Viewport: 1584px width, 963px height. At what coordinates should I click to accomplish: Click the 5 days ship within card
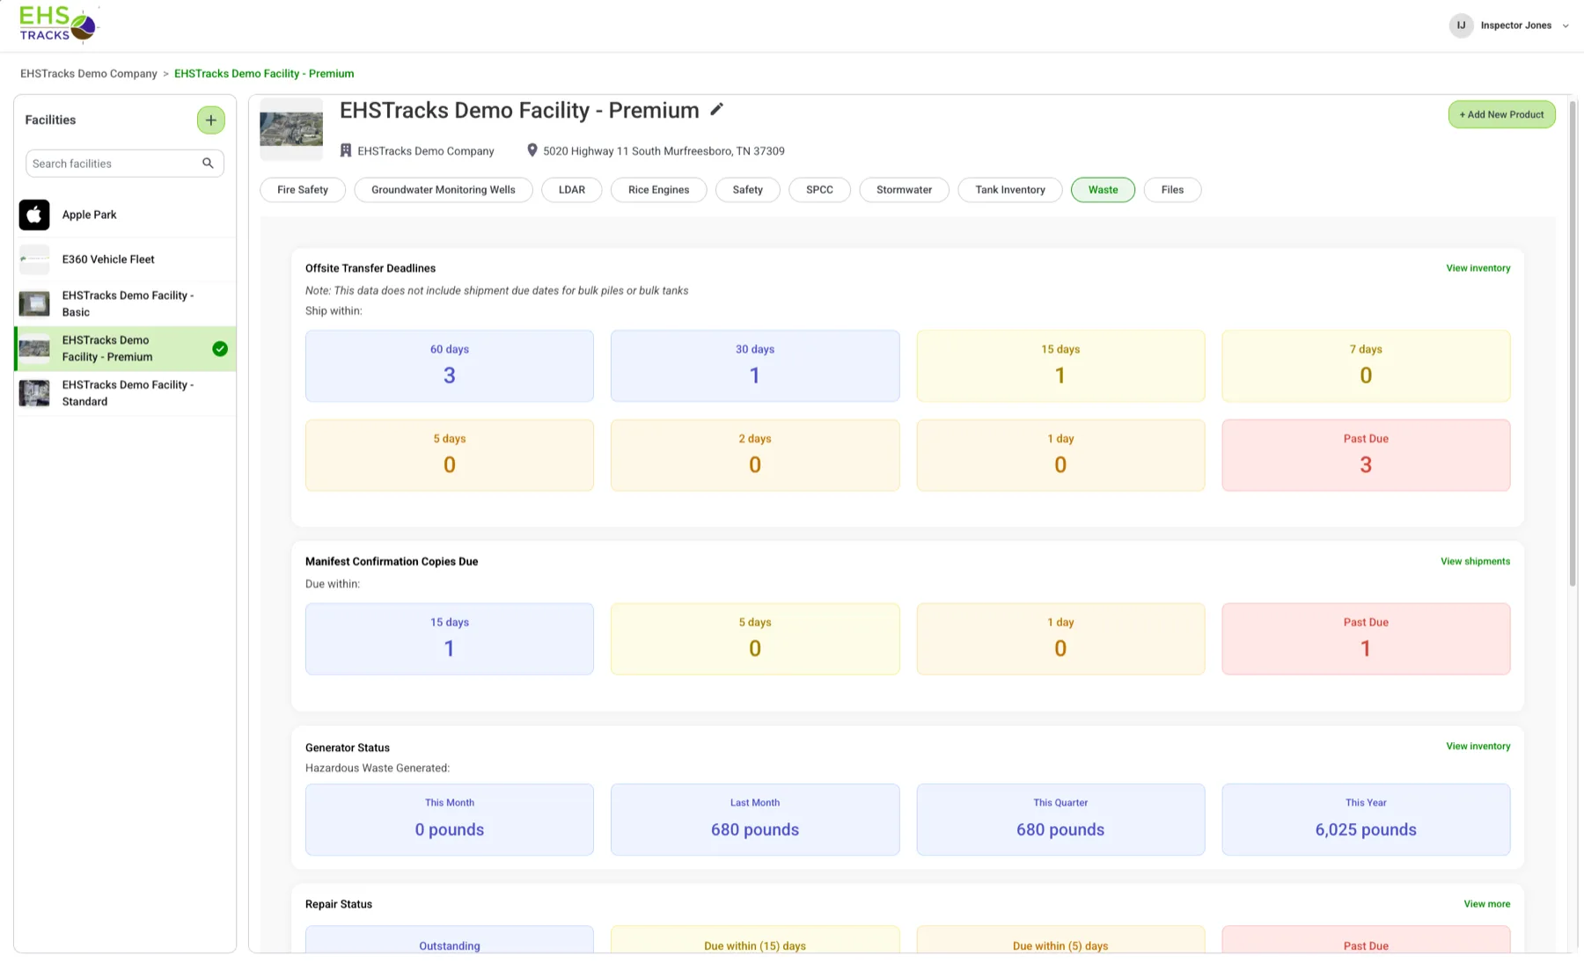tap(450, 456)
